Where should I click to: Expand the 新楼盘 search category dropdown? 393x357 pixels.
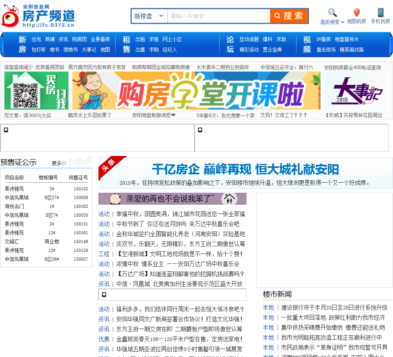click(x=149, y=16)
